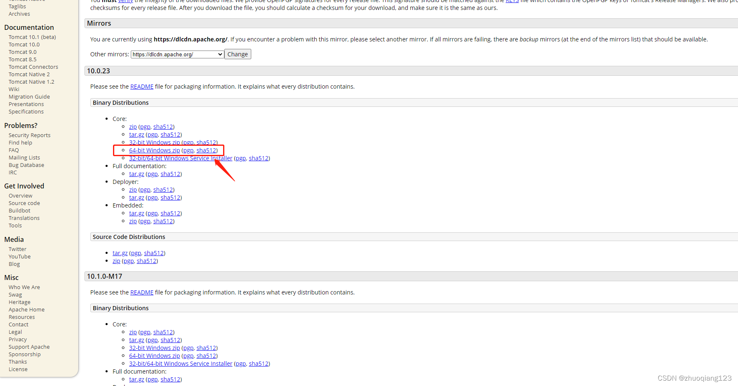Download 32-bit/64-bit Windows Service Installer for 10.0.23

(x=180, y=158)
